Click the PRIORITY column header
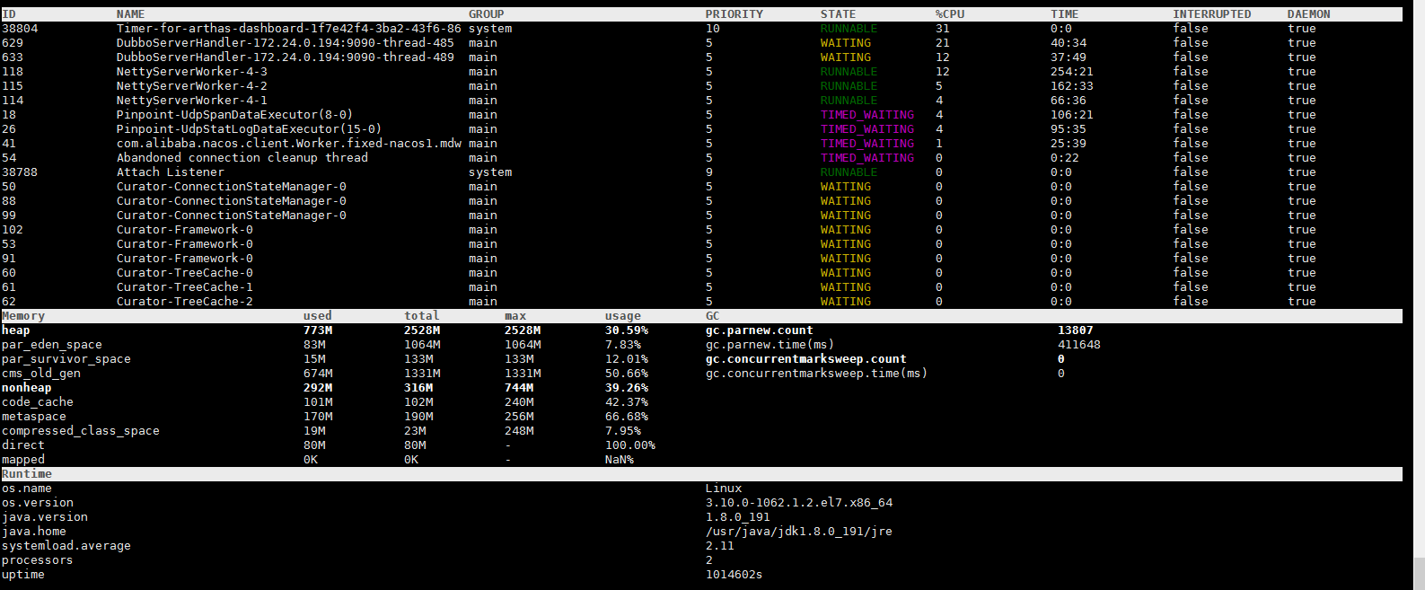The height and width of the screenshot is (590, 1425). tap(734, 14)
